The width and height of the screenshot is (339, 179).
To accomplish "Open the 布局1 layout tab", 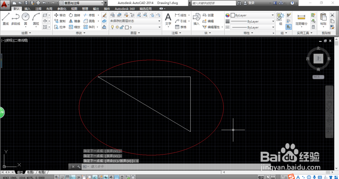I will [31, 172].
